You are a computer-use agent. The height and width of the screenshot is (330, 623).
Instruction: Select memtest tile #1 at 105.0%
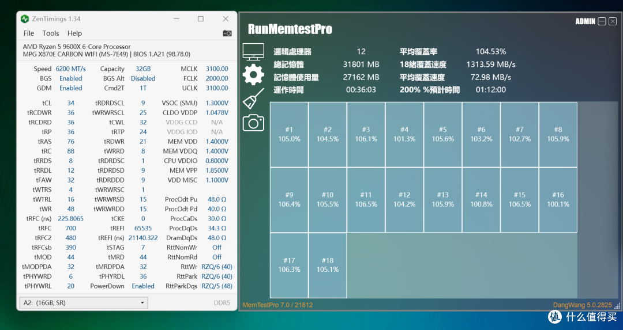coord(289,134)
